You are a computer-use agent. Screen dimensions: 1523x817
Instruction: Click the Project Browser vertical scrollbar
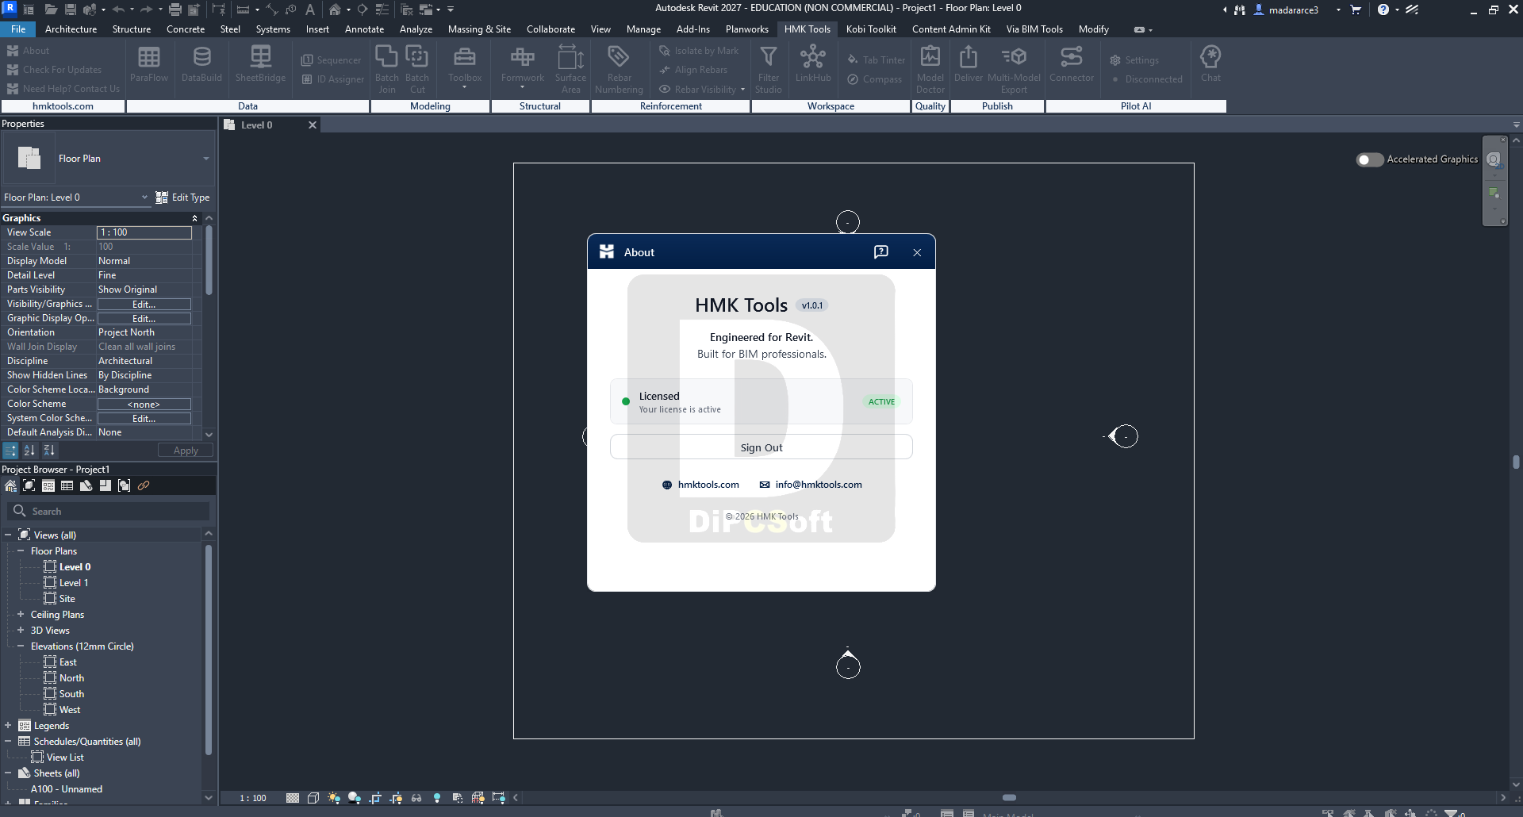209,649
